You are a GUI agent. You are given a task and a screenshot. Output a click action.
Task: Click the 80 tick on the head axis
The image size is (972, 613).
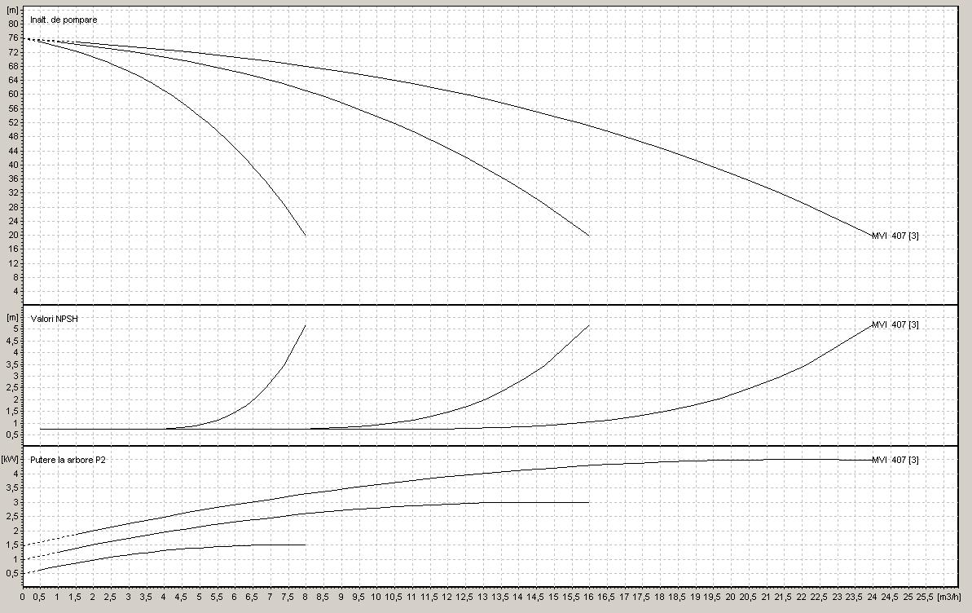[x=12, y=24]
